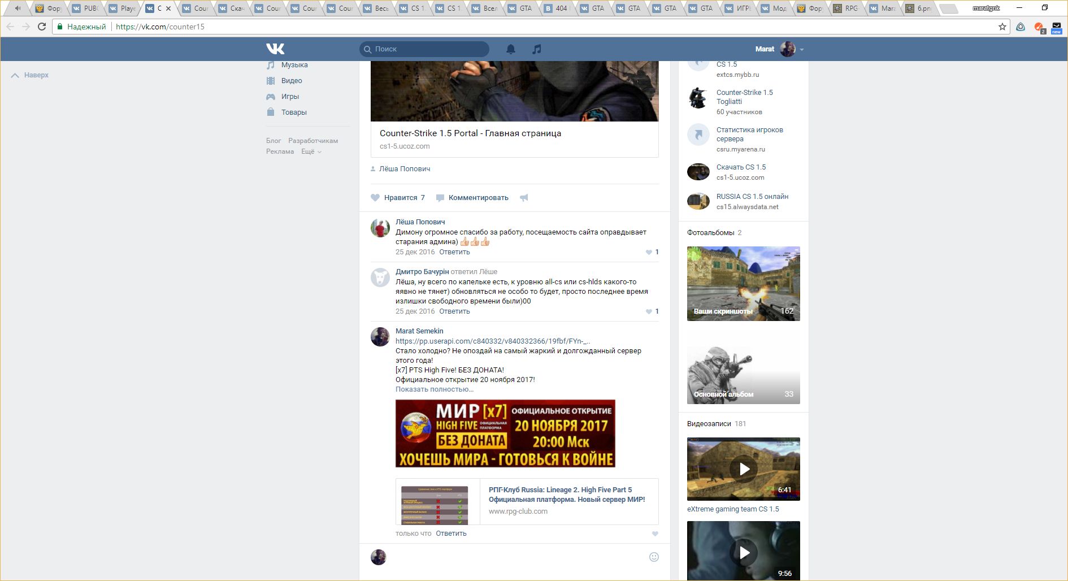Share post using the megaphone icon
This screenshot has height=581, width=1068.
(x=524, y=198)
